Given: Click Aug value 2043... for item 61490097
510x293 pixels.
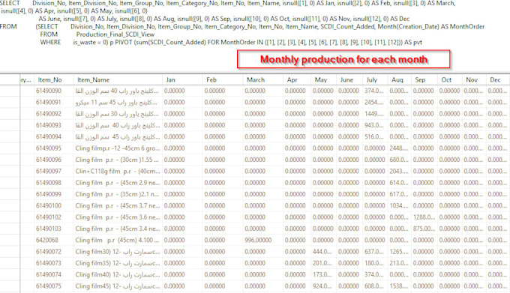Looking at the screenshot, I should tap(399, 171).
